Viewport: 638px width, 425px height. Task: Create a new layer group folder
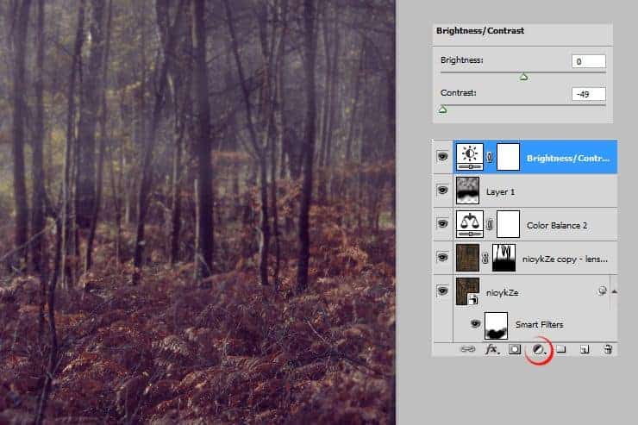pyautogui.click(x=560, y=349)
